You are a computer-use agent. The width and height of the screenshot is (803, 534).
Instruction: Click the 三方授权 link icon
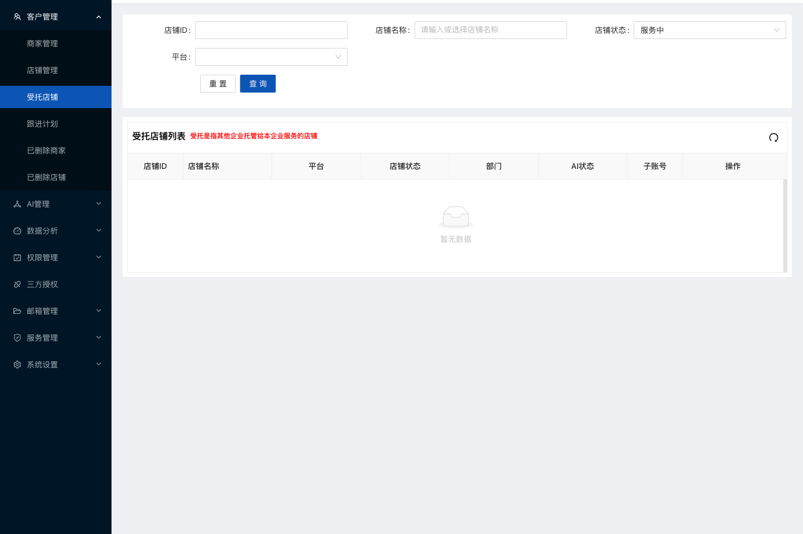17,284
